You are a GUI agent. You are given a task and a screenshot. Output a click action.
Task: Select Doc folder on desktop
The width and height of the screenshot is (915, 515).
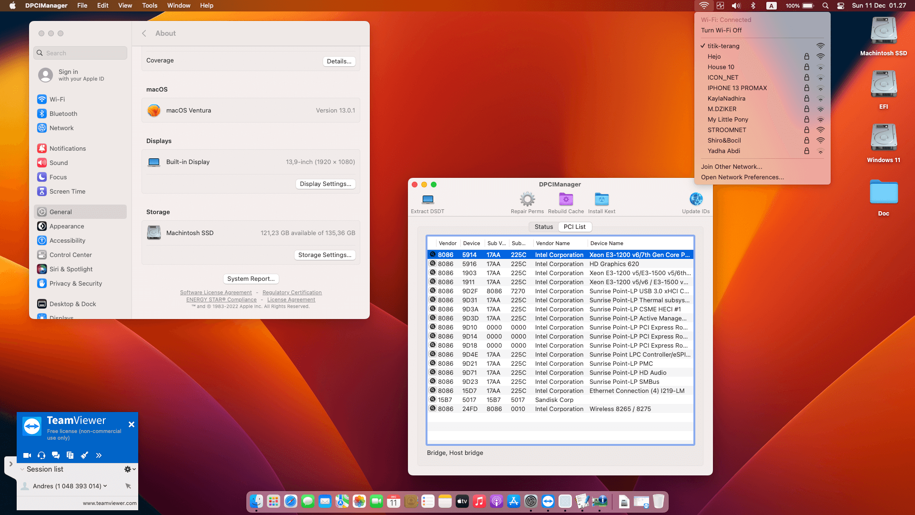coord(884,198)
